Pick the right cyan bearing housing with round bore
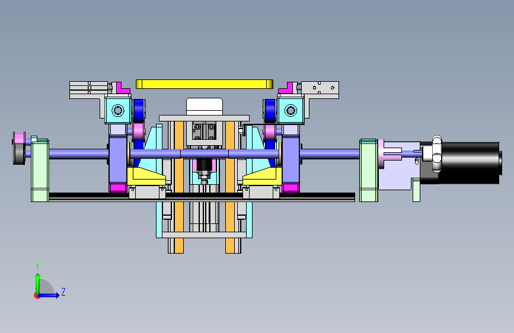 click(290, 110)
